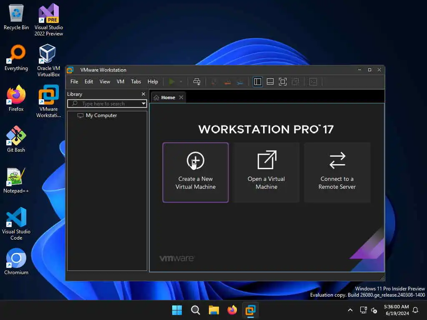Open the Windows Start menu

point(177,310)
